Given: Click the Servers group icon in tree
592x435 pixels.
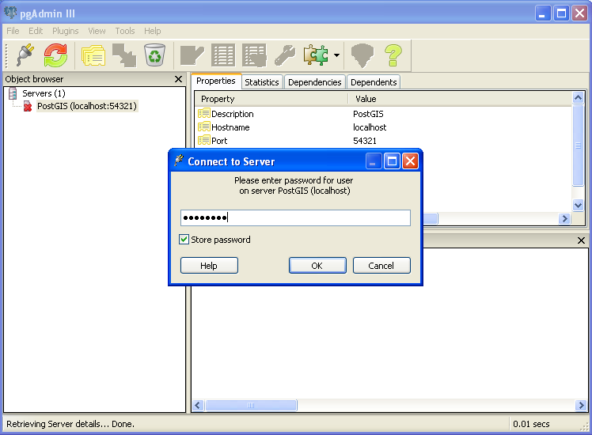Looking at the screenshot, I should [x=13, y=93].
